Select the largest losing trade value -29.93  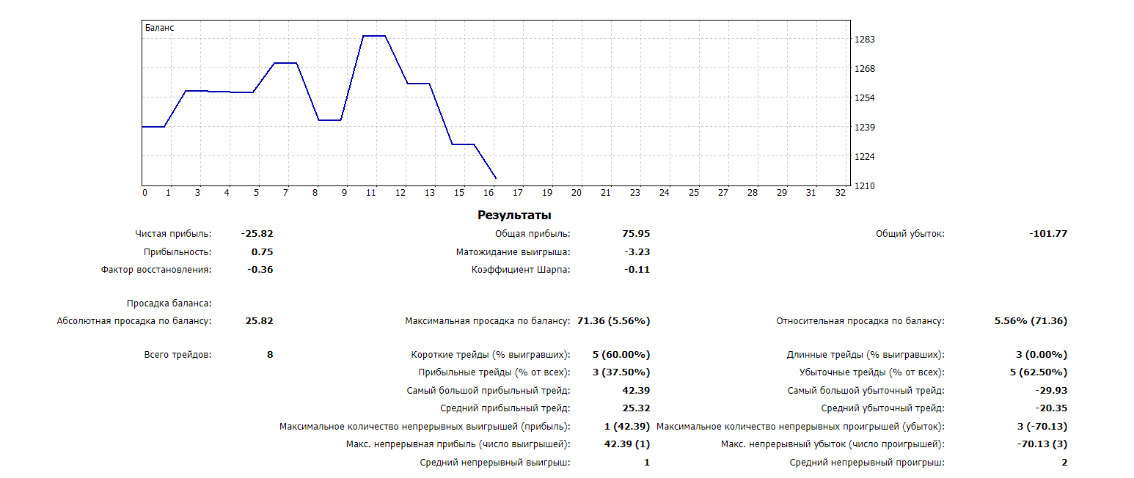1051,390
